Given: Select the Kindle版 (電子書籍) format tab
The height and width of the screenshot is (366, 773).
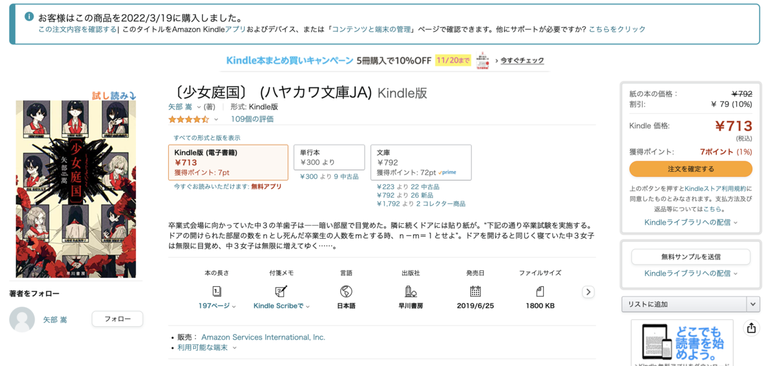Looking at the screenshot, I should tap(228, 162).
